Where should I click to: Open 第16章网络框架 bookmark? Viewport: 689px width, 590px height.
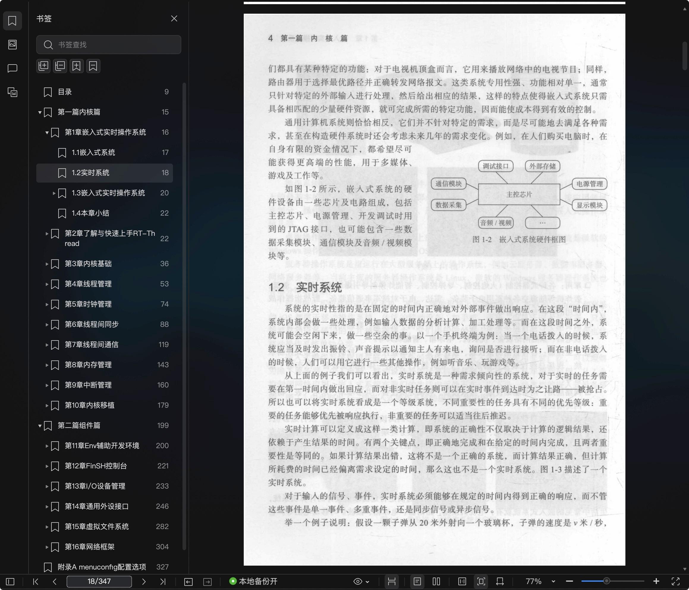tap(104, 547)
